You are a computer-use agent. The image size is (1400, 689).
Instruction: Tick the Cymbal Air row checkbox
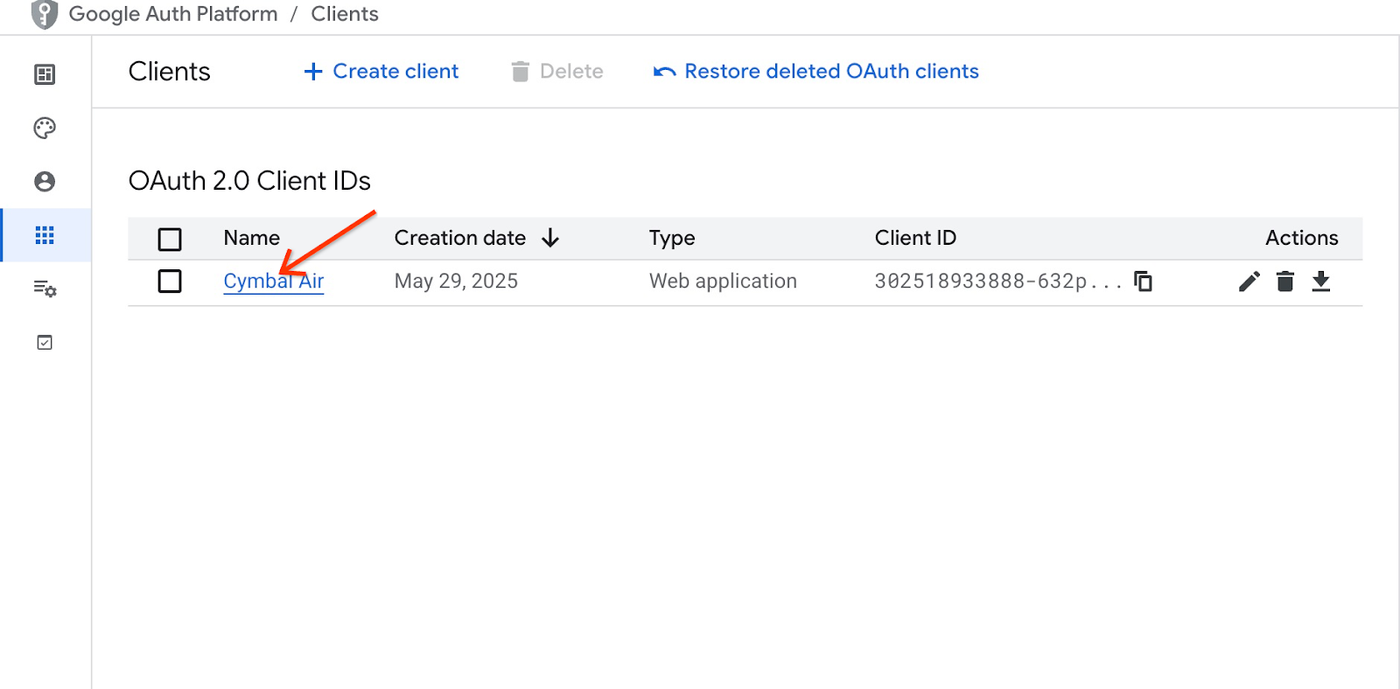click(170, 282)
